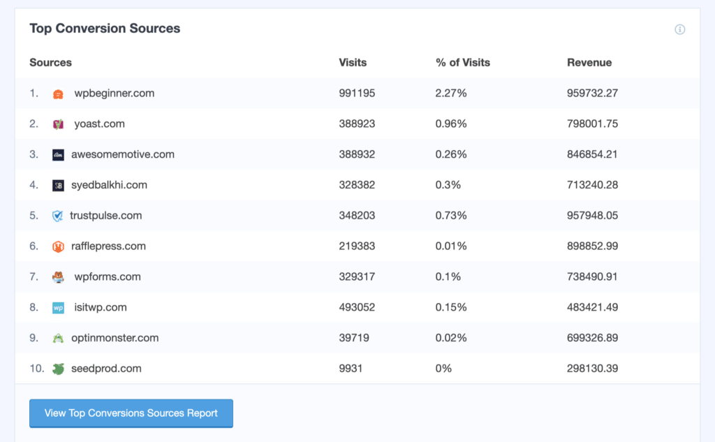Screen dimensions: 715x442
Task: Select the awesomemotive.com source name
Action: click(123, 154)
